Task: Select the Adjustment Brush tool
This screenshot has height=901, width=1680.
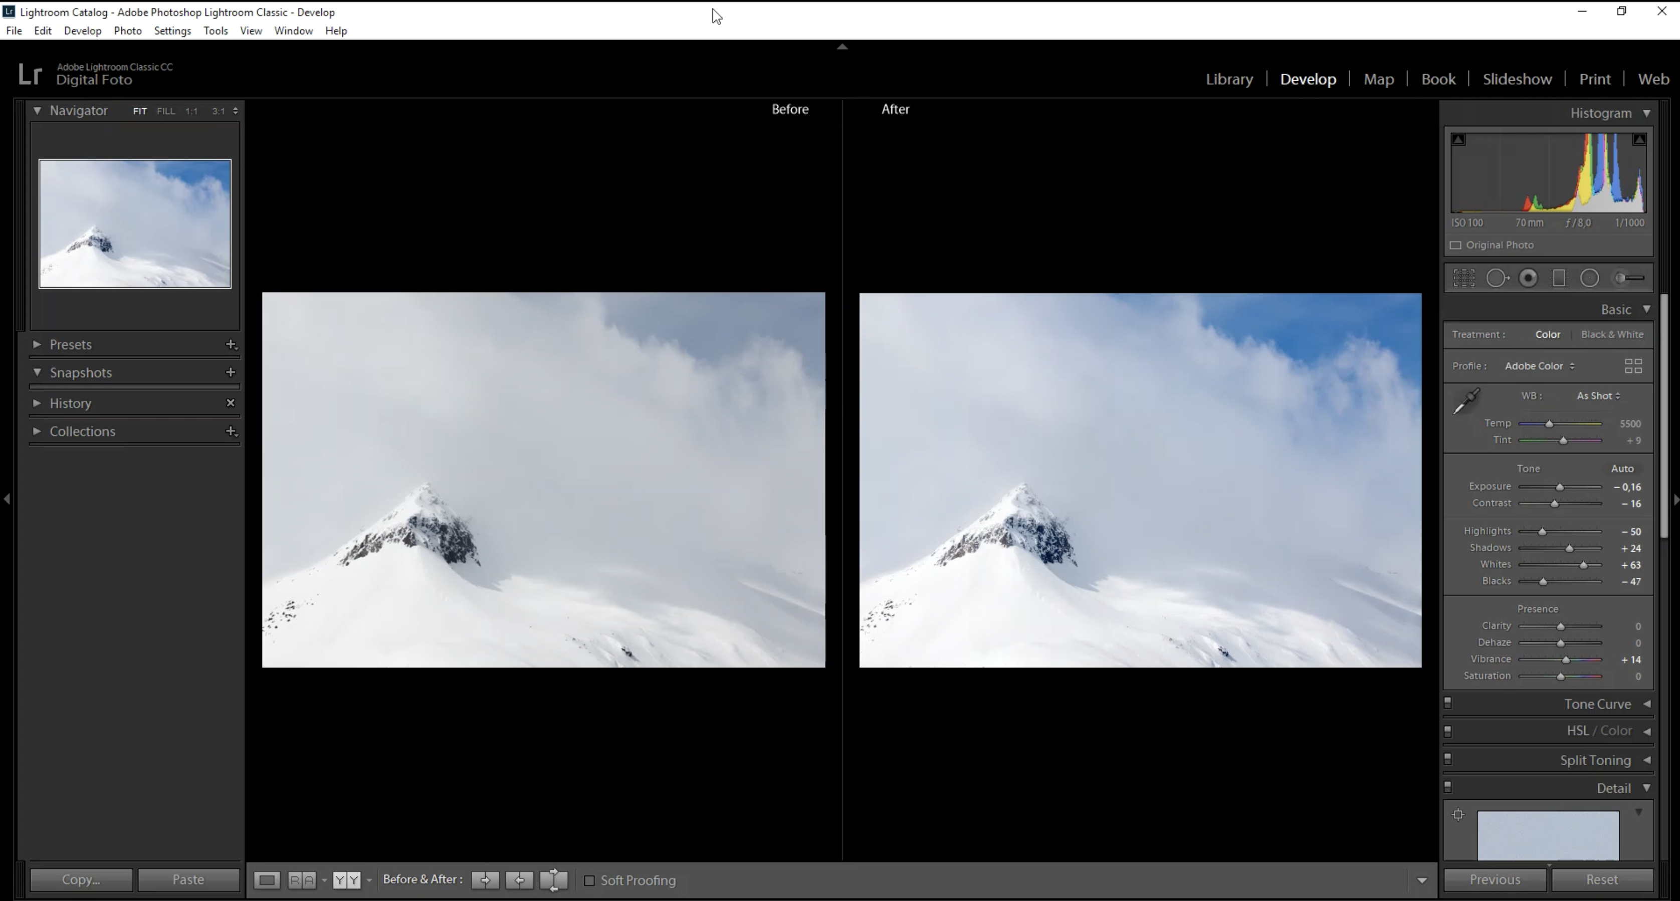Action: click(x=1629, y=279)
